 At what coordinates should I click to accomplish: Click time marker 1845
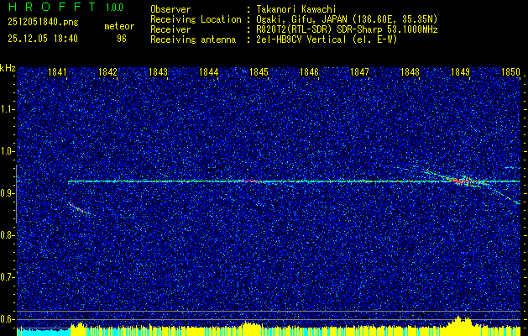click(259, 71)
